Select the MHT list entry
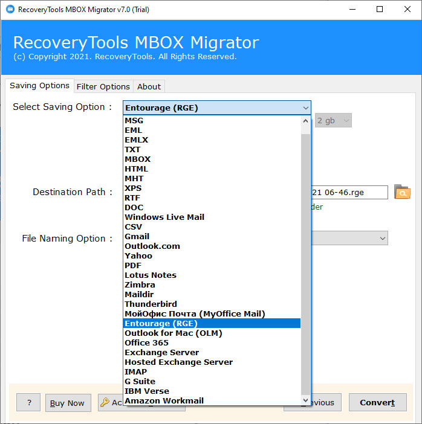Screen dimensions: 422x424 (x=212, y=178)
